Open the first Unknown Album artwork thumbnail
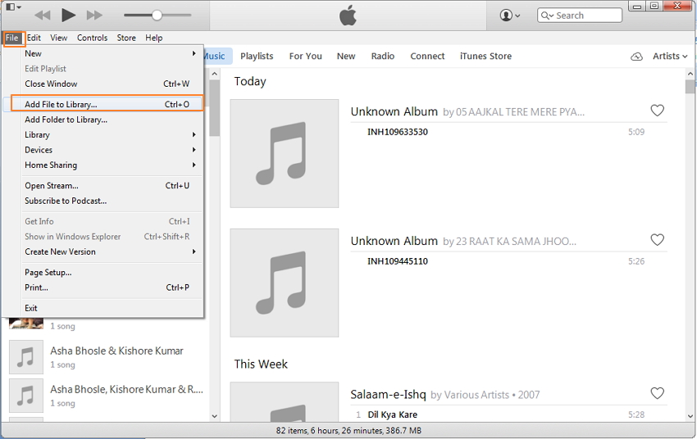697x439 pixels. tap(284, 153)
